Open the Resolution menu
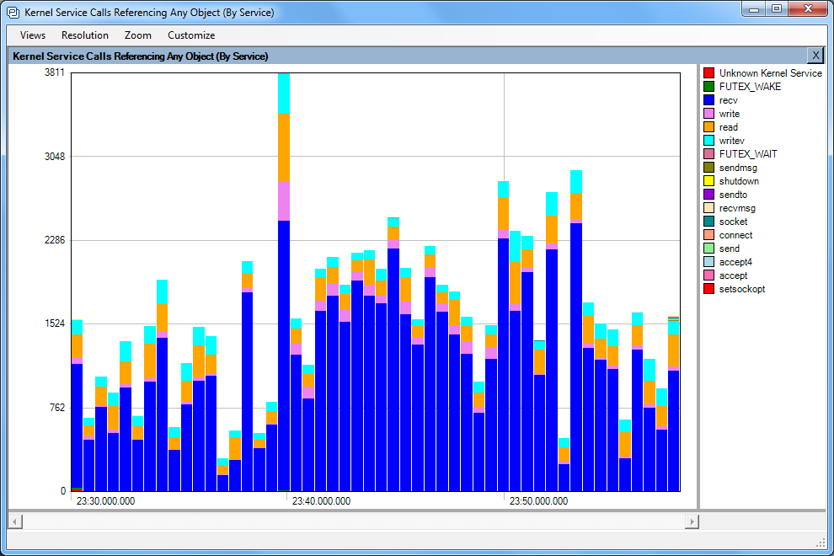Screen dimensions: 834x556 85,35
